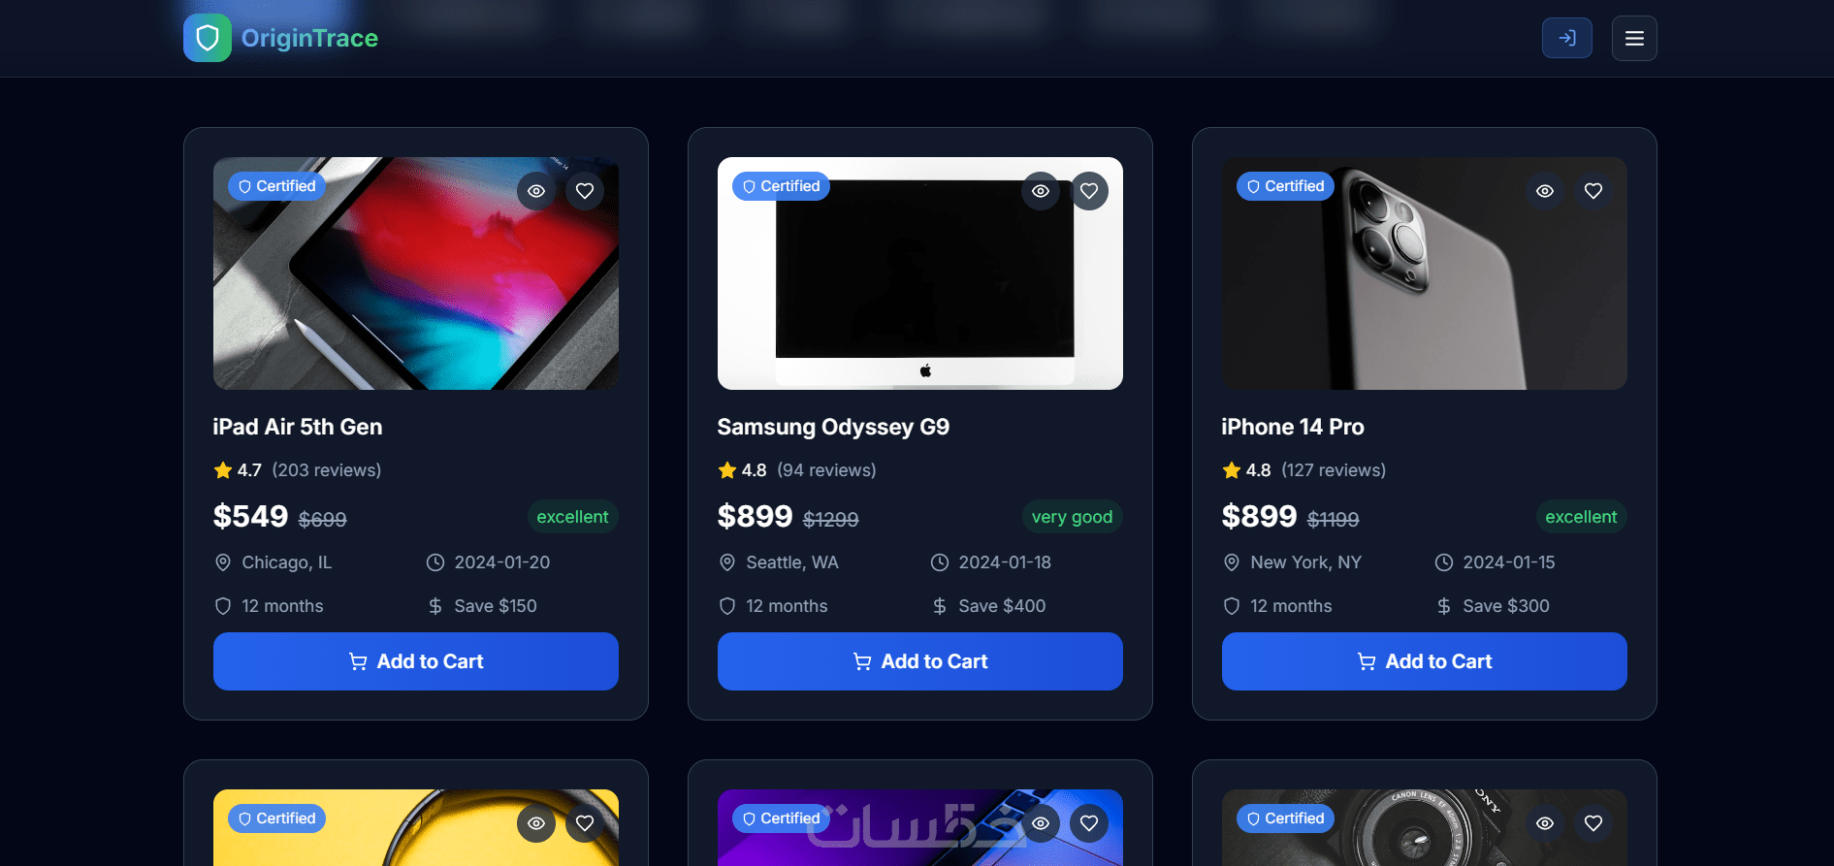This screenshot has width=1834, height=866.
Task: Add Samsung Odyssey G9 to wishlist heart
Action: [x=1089, y=191]
